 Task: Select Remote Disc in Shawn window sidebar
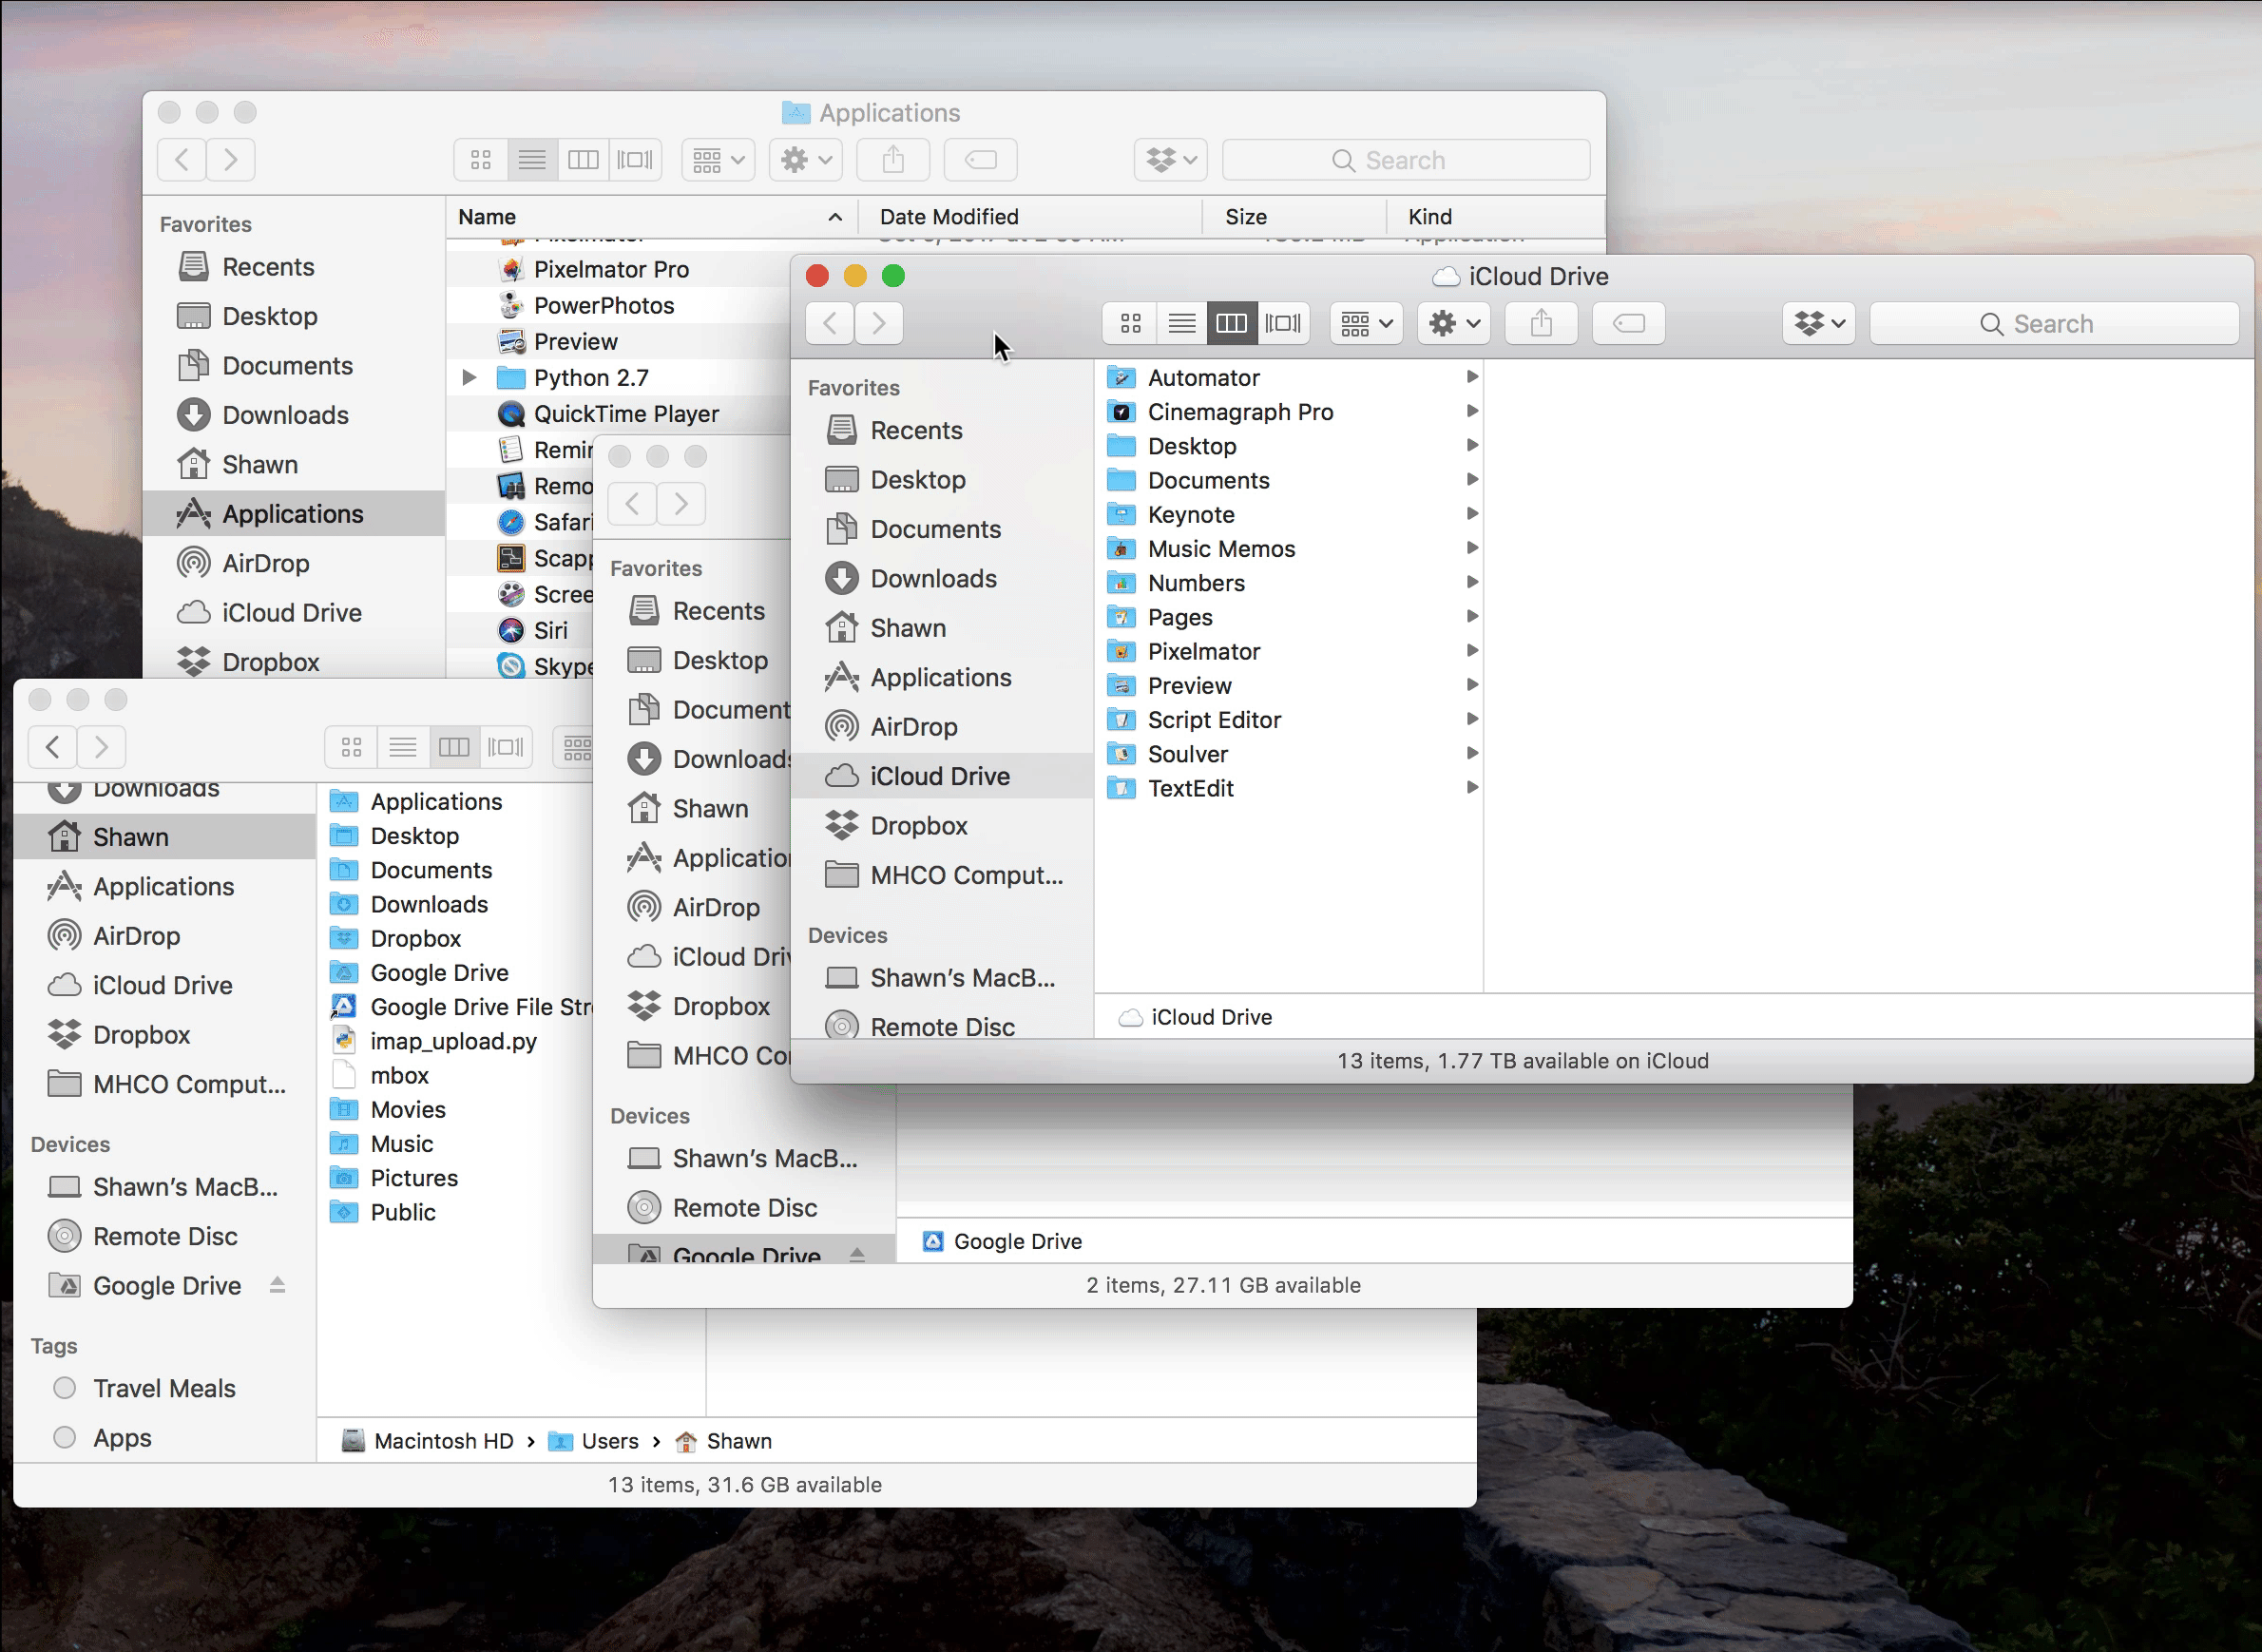[x=165, y=1237]
